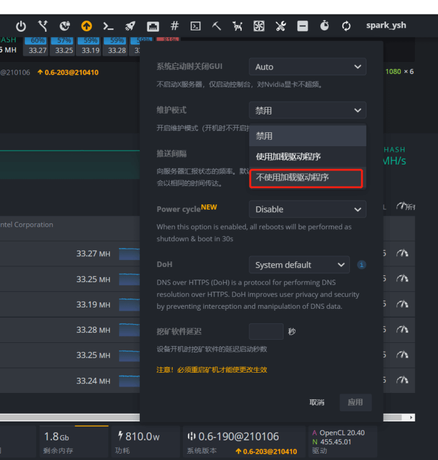The height and width of the screenshot is (460, 438).
Task: Click the power icon in the toolbar
Action: [x=21, y=26]
